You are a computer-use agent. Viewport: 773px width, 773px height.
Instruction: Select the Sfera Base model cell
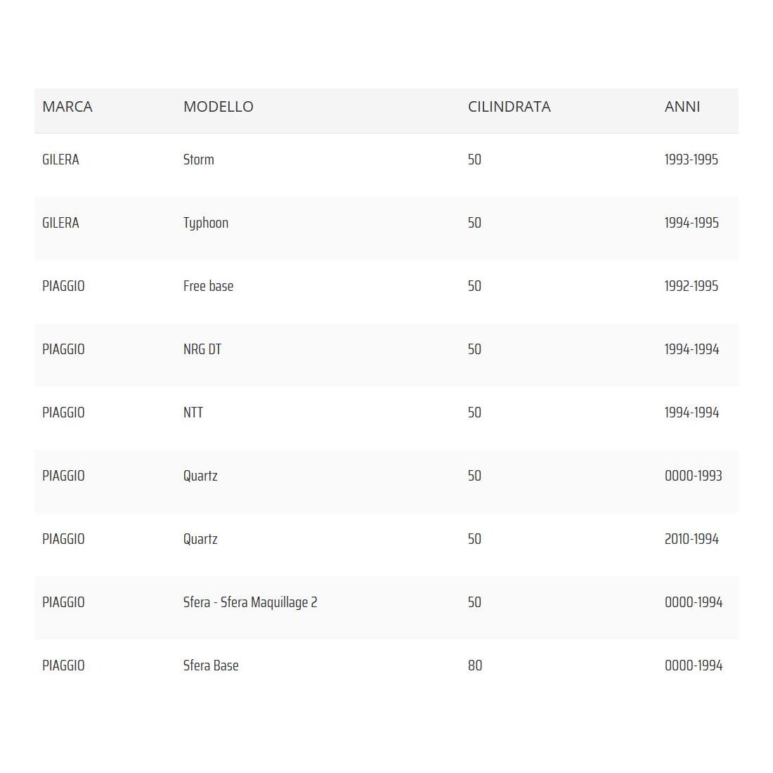211,665
